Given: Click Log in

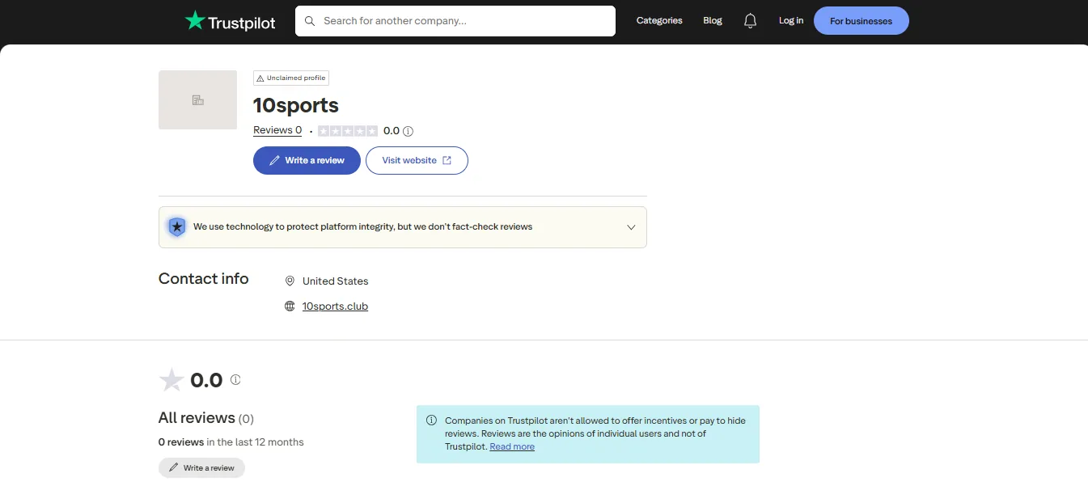Looking at the screenshot, I should coord(791,21).
